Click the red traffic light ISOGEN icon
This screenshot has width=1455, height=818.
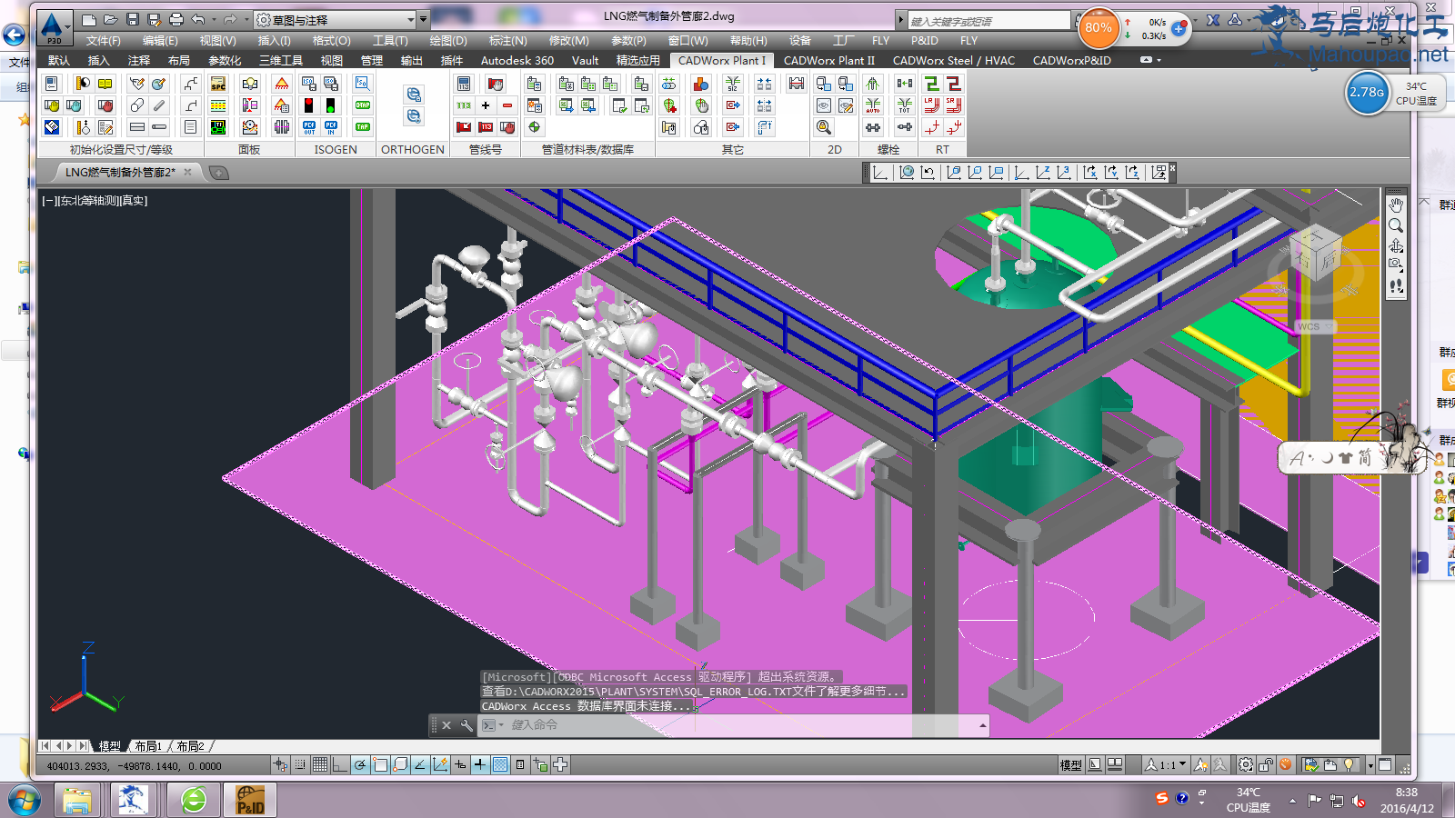click(x=309, y=105)
